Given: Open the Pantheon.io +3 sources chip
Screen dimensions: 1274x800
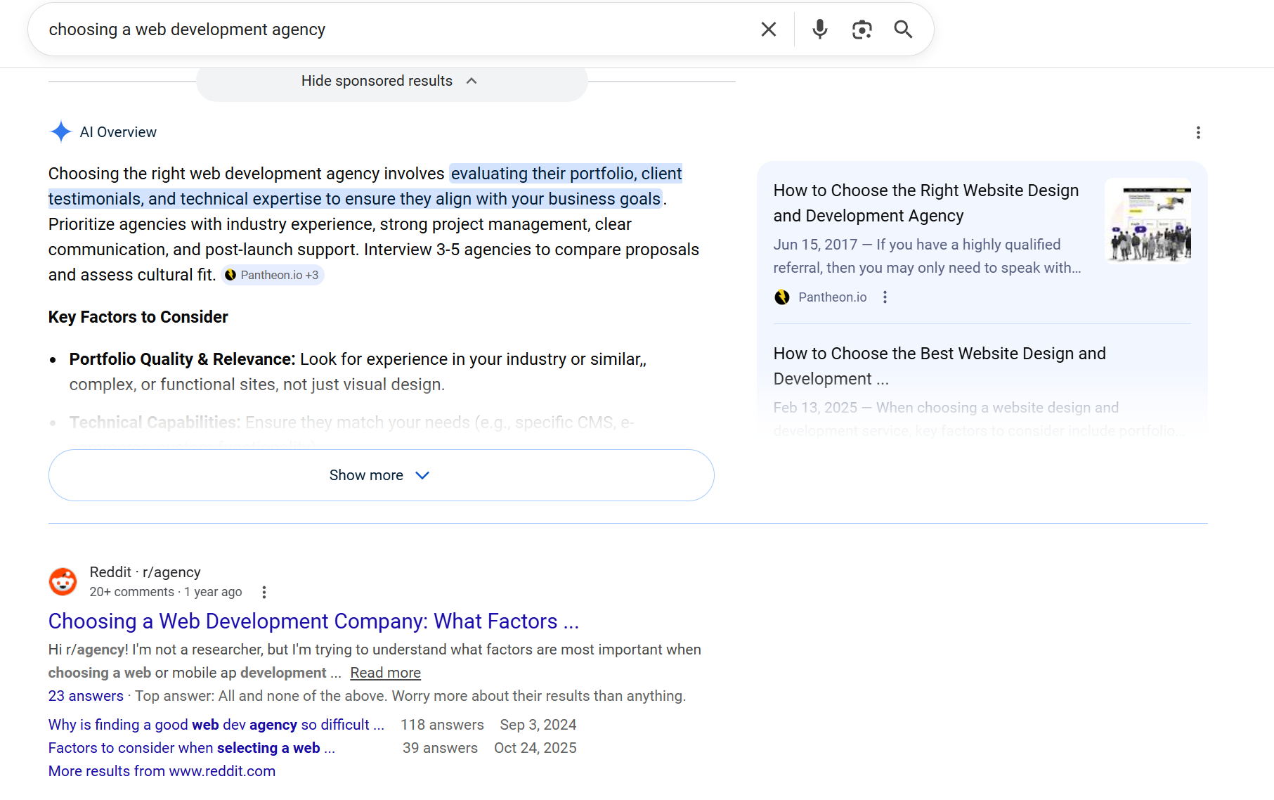Looking at the screenshot, I should 273,276.
